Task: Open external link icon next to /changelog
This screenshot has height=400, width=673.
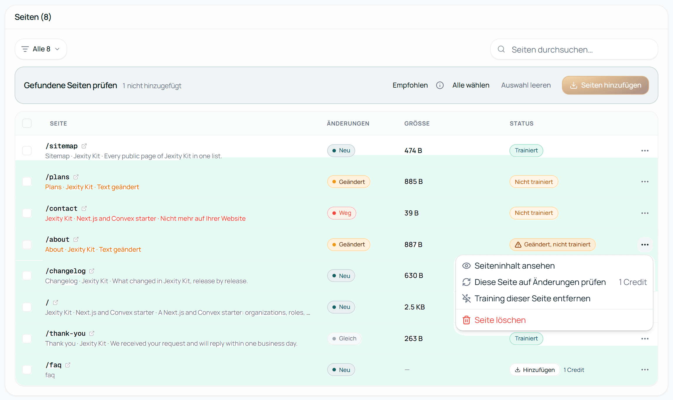Action: [92, 271]
